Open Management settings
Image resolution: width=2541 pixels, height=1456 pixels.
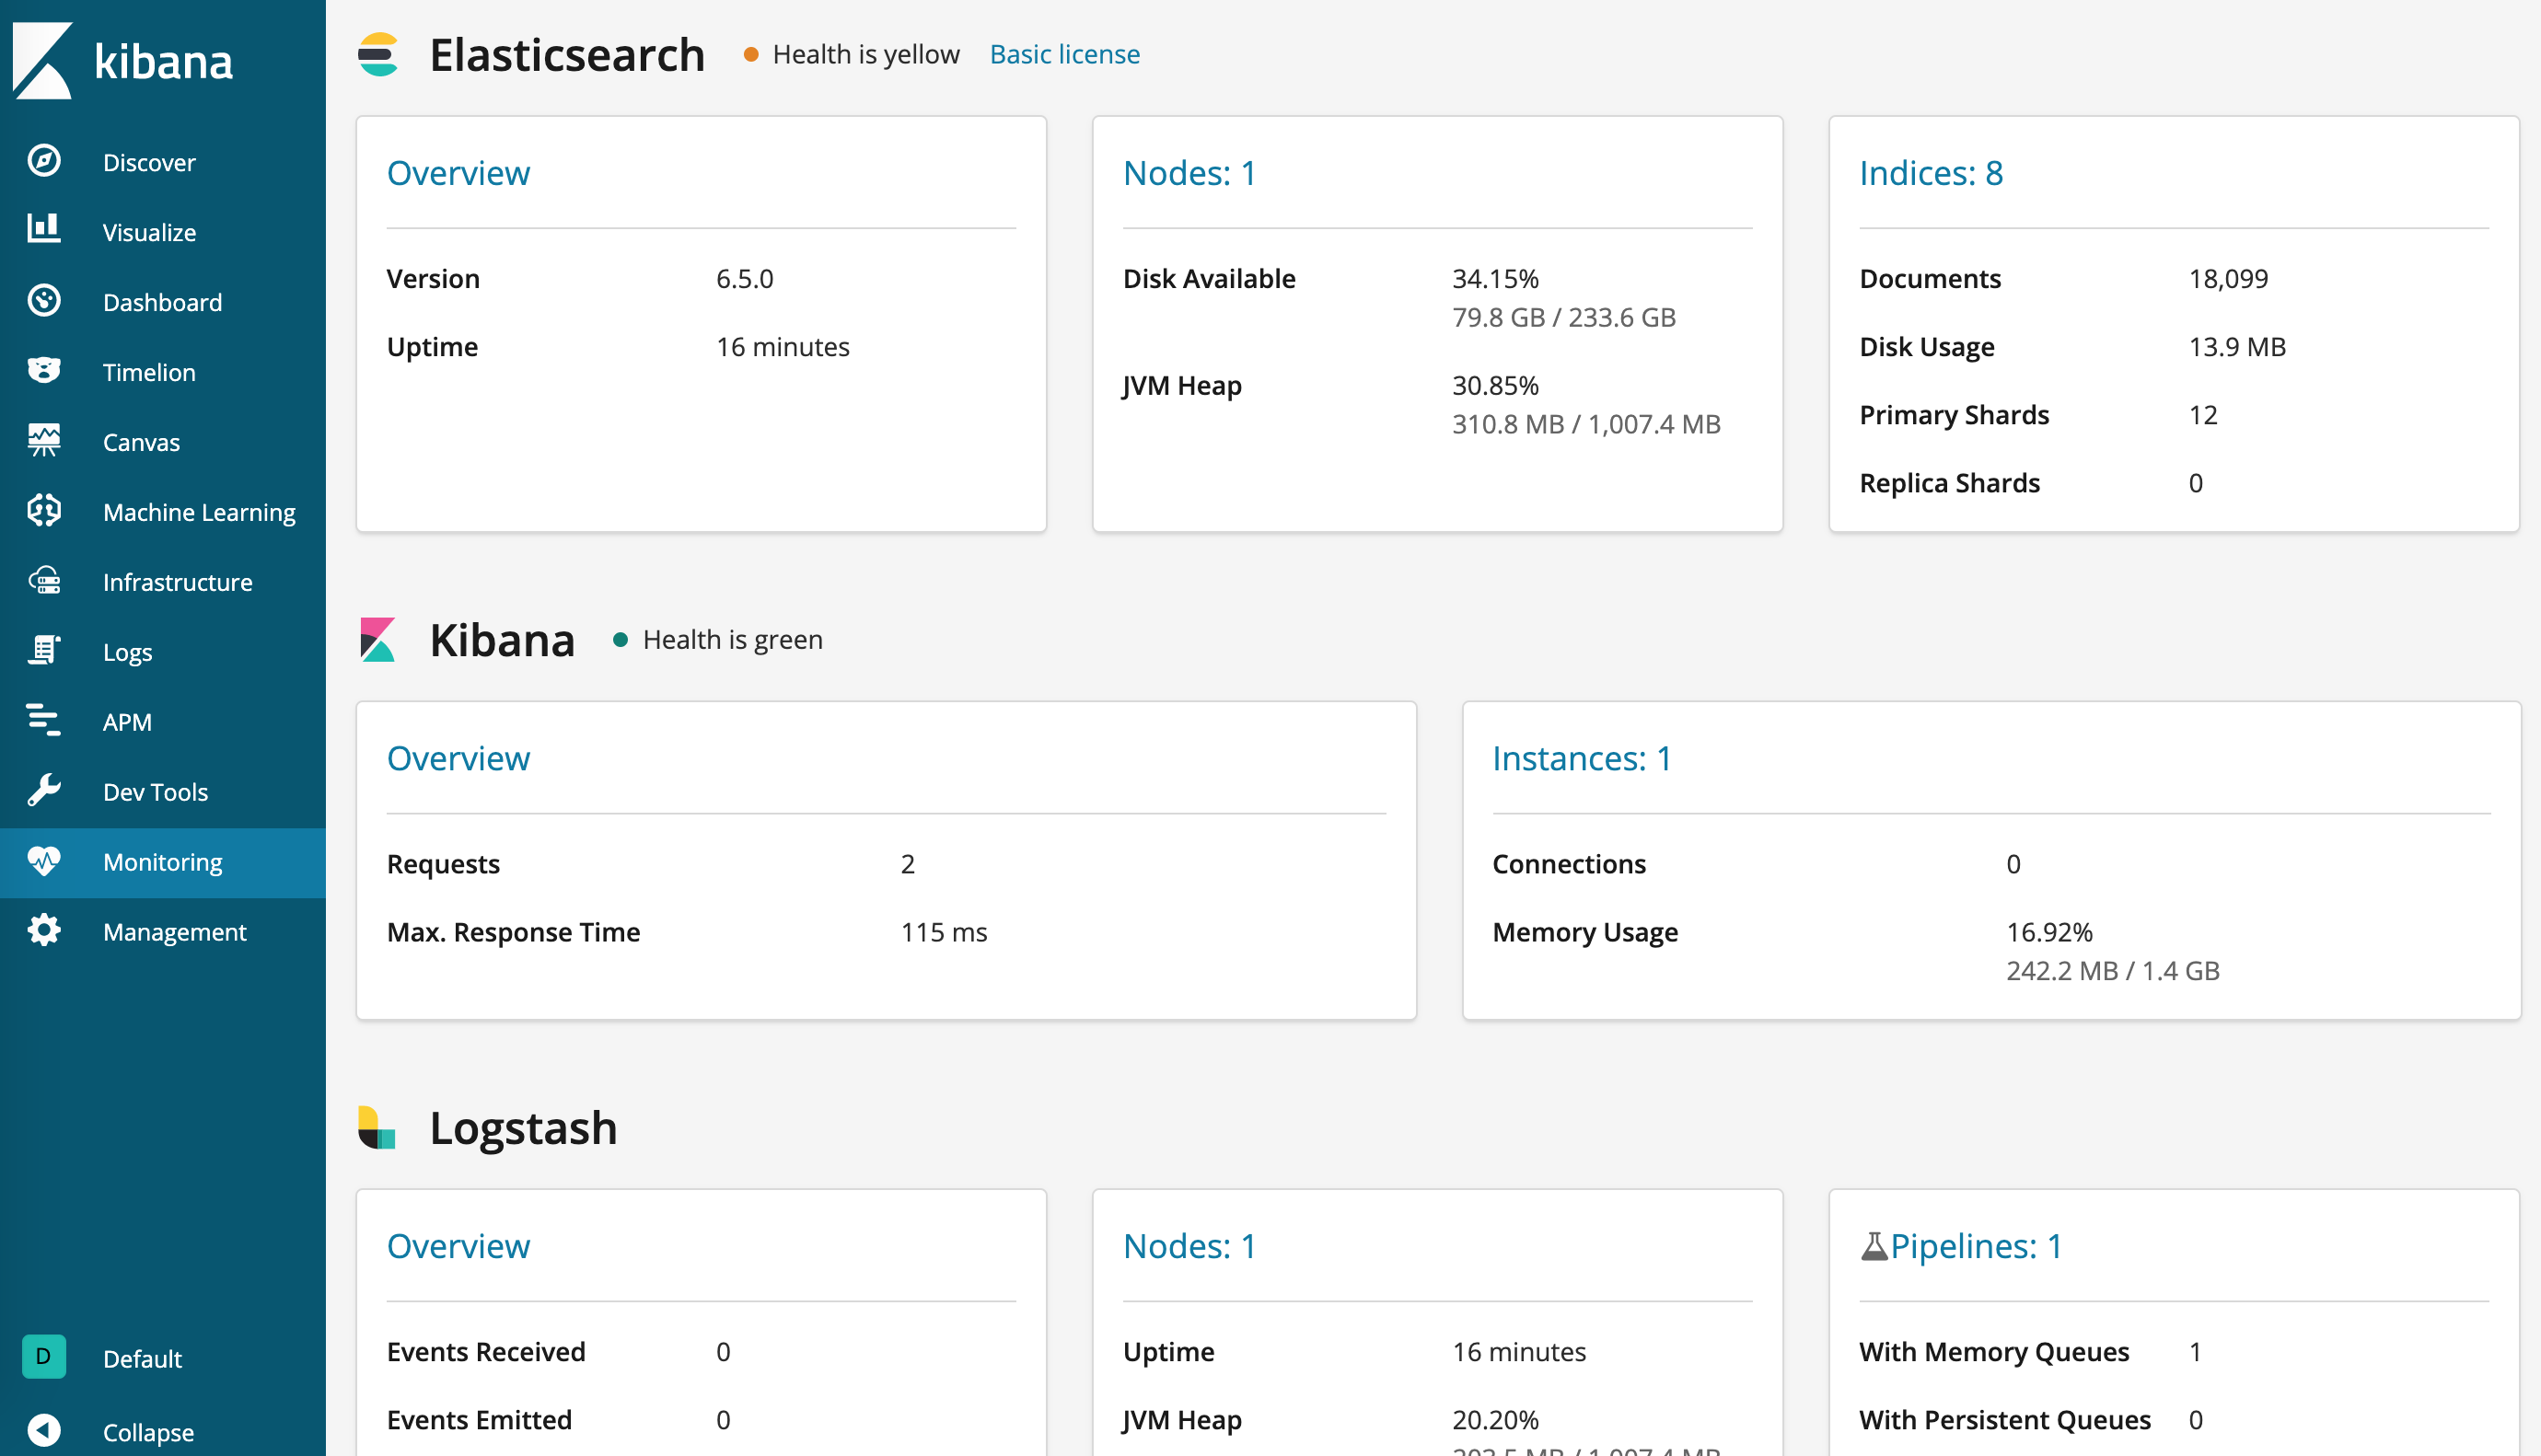174,931
